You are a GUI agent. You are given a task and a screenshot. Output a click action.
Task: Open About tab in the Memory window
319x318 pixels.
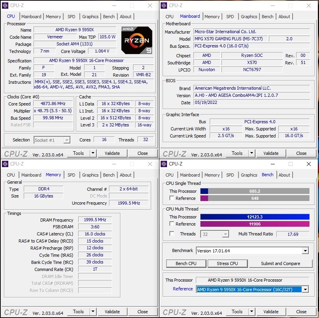coord(126,175)
